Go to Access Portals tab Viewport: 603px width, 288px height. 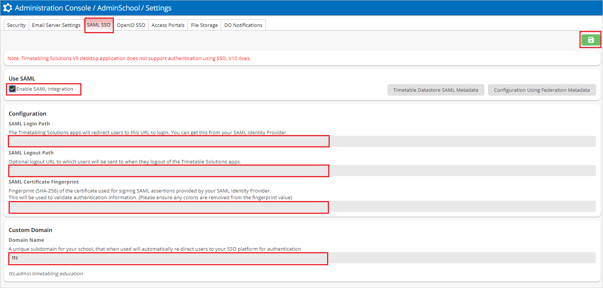(168, 25)
